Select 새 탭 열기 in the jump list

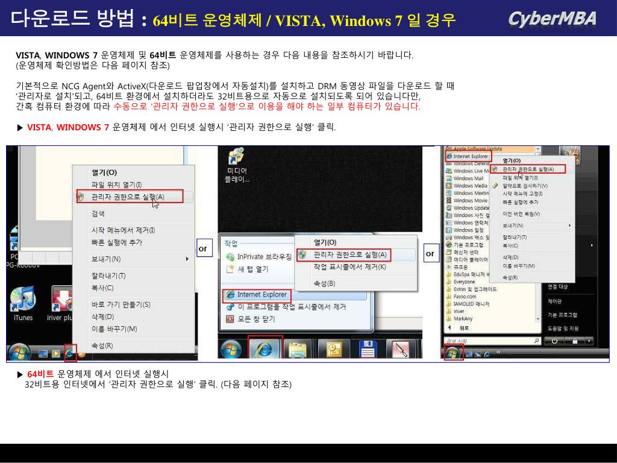pos(248,269)
